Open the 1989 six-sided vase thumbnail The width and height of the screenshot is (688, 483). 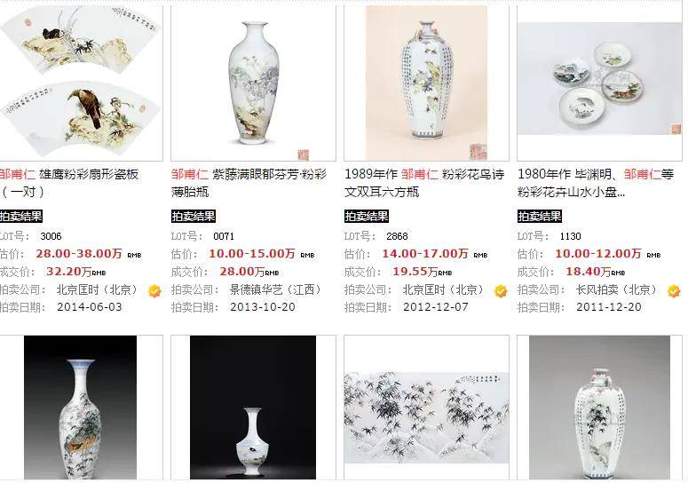426,82
